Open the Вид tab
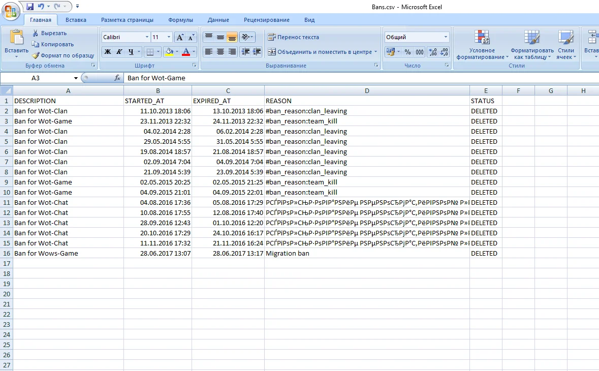Viewport: 599px width, 371px height. (309, 20)
